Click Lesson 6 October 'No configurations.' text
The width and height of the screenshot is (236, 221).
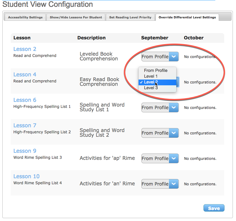200,108
